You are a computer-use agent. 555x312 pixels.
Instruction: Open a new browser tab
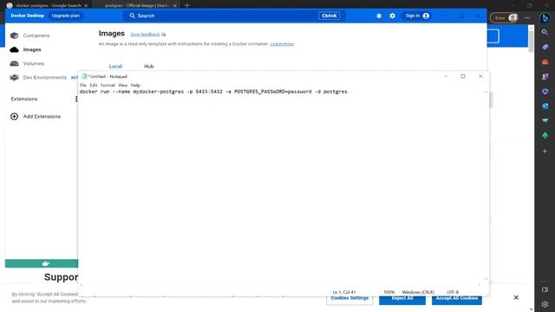(187, 6)
